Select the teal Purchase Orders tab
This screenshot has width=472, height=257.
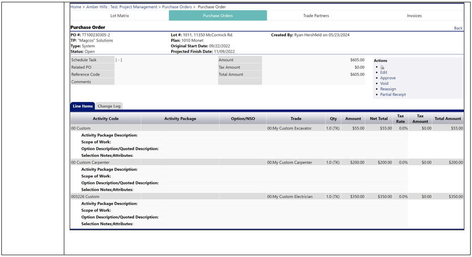point(218,15)
